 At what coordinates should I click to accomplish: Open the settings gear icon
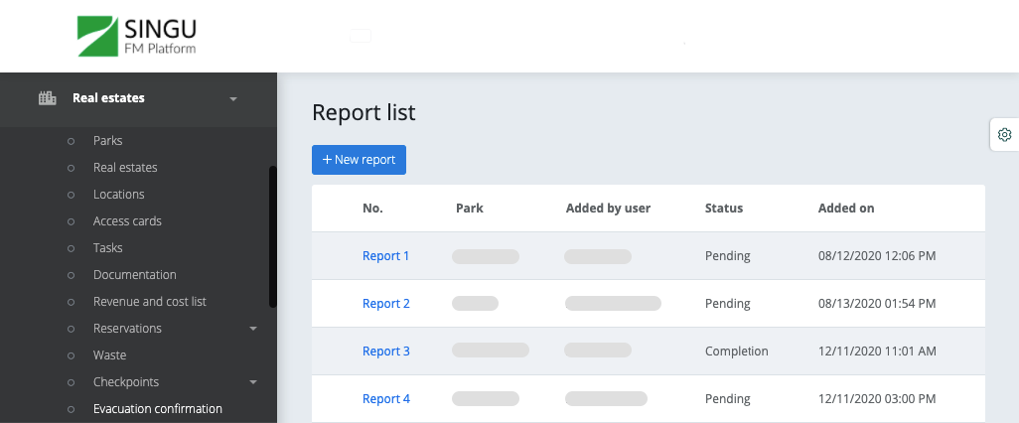1004,134
